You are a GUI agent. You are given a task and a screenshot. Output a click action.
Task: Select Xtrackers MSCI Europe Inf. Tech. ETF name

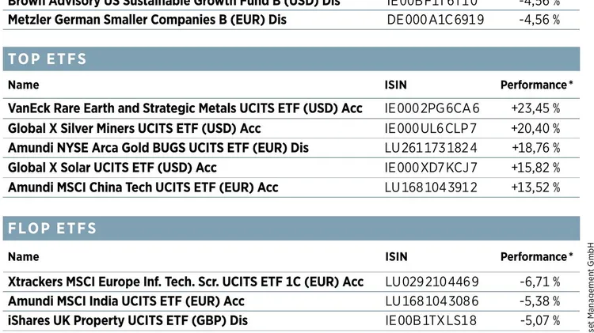pyautogui.click(x=185, y=282)
